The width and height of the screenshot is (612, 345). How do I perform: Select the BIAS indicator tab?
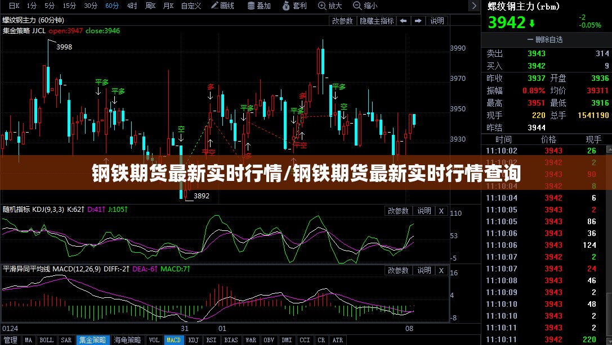click(231, 340)
